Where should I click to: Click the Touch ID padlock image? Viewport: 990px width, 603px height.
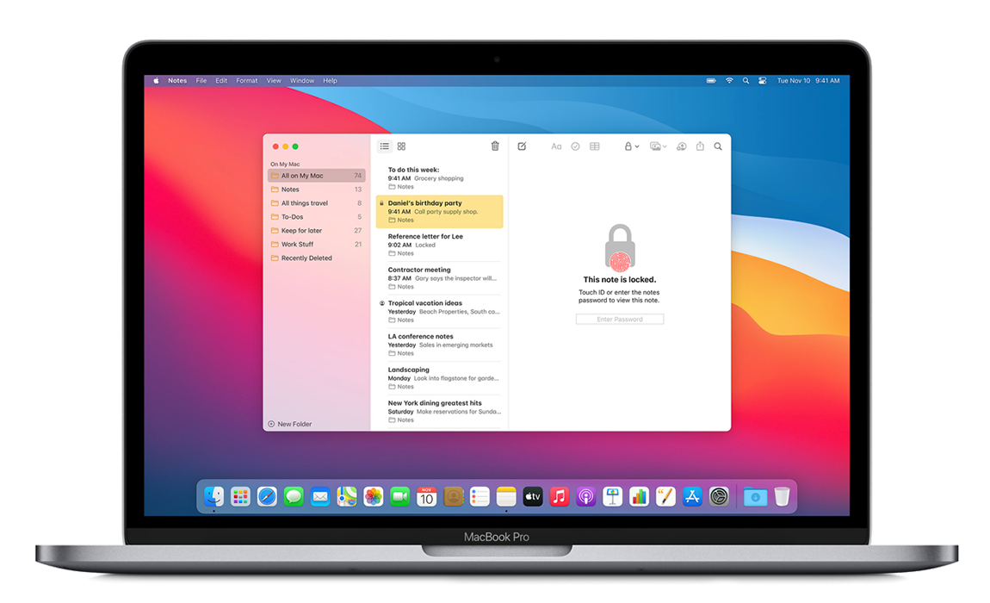(620, 248)
